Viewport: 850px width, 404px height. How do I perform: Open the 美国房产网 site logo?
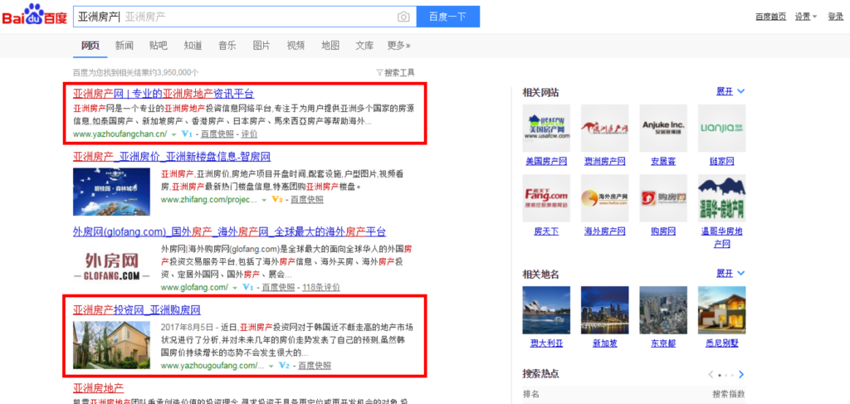(x=546, y=128)
